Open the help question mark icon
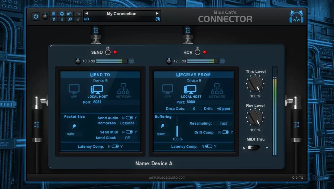The width and height of the screenshot is (334, 189). [54, 19]
